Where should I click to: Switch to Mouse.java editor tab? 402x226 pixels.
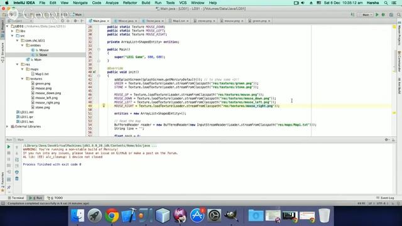coord(126,21)
